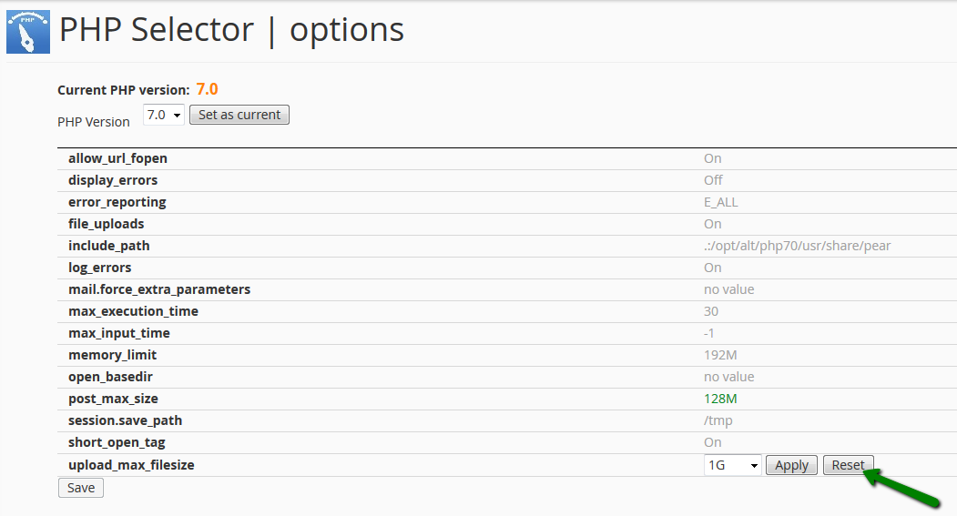Apply the upload_max_filesize value
The width and height of the screenshot is (957, 516).
(x=791, y=465)
